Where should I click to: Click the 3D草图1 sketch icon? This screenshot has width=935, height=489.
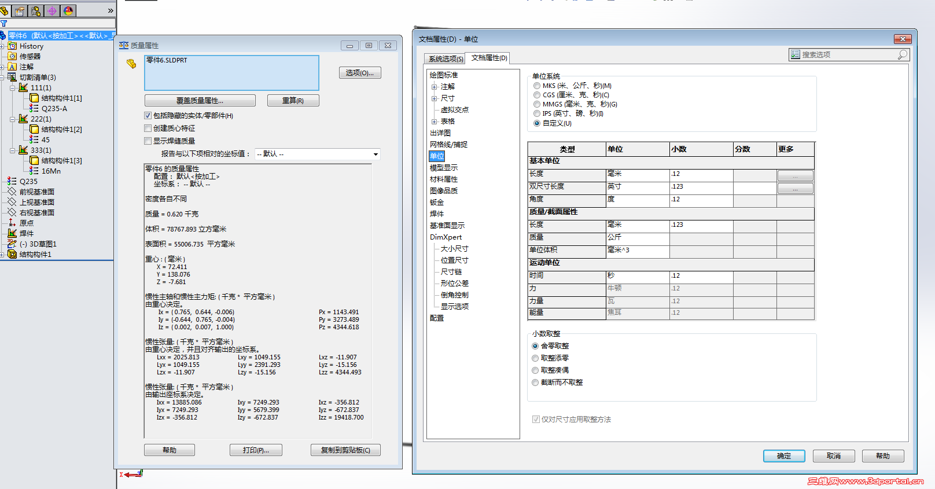pyautogui.click(x=12, y=244)
